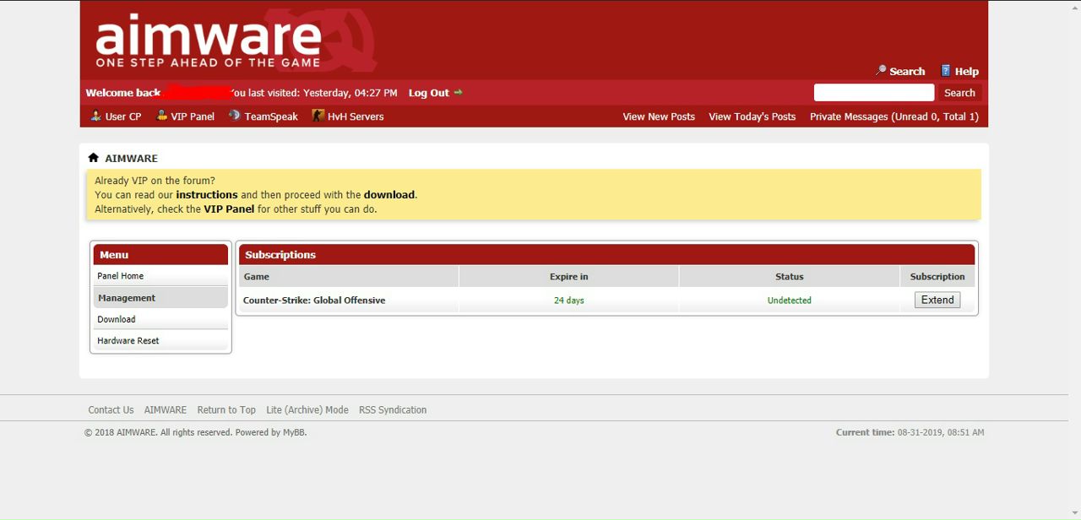The height and width of the screenshot is (520, 1081).
Task: Click the HvH Servers icon
Action: coord(318,116)
